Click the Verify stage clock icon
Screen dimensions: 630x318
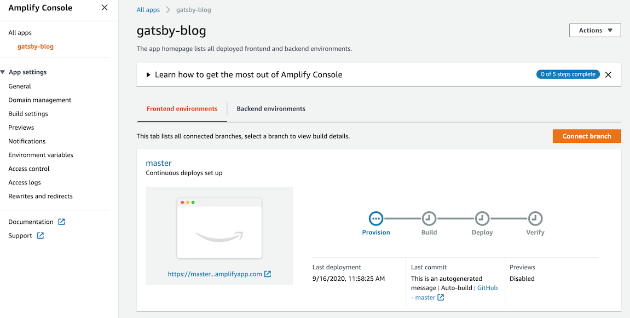[x=535, y=219]
